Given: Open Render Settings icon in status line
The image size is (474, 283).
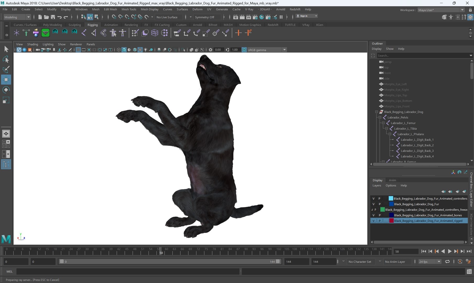Looking at the screenshot, I should (x=255, y=17).
